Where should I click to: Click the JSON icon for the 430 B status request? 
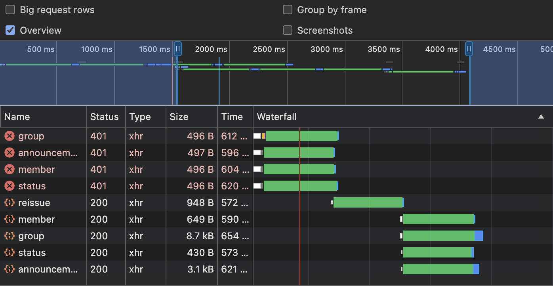point(10,253)
